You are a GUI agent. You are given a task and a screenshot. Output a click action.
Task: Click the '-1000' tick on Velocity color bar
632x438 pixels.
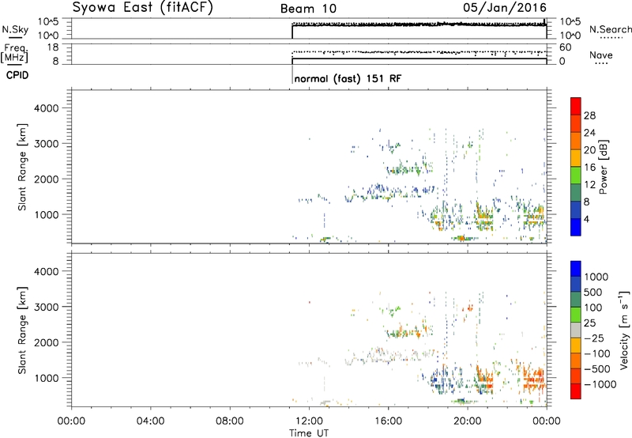600,384
